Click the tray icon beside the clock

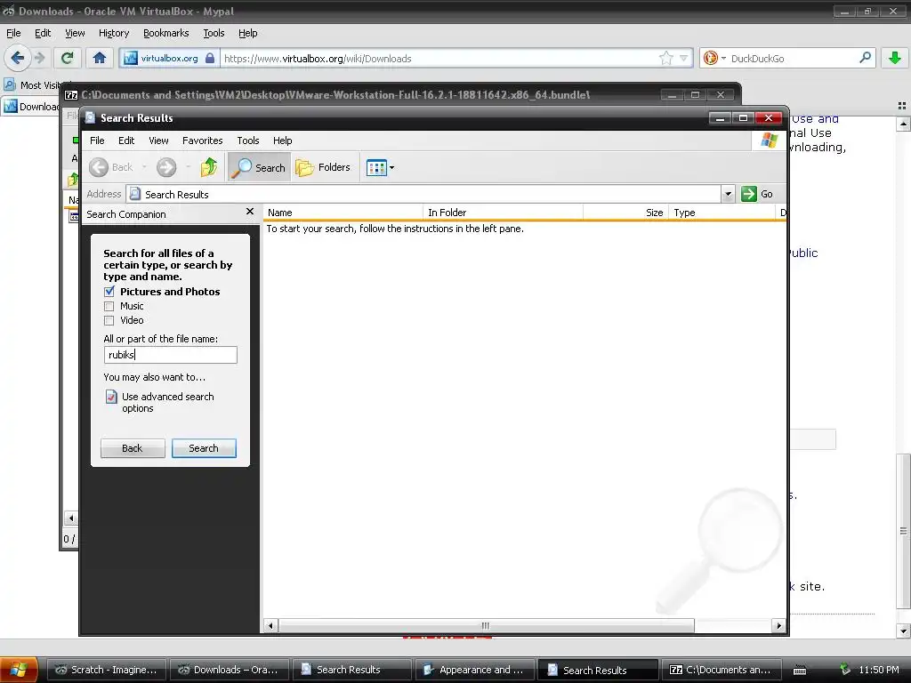pyautogui.click(x=845, y=670)
